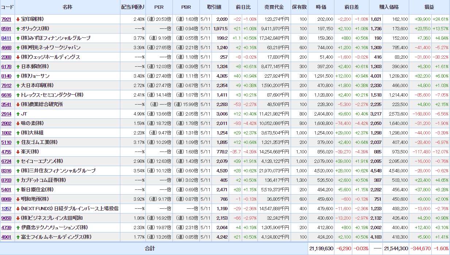Click the PBR column header
The height and width of the screenshot is (255, 450).
[186, 7]
